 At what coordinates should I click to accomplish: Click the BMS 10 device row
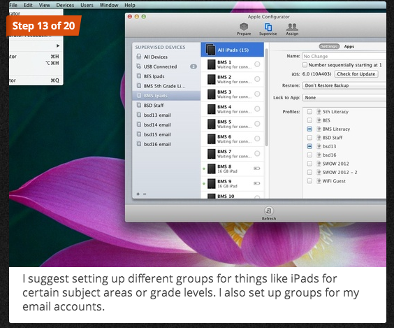(232, 196)
